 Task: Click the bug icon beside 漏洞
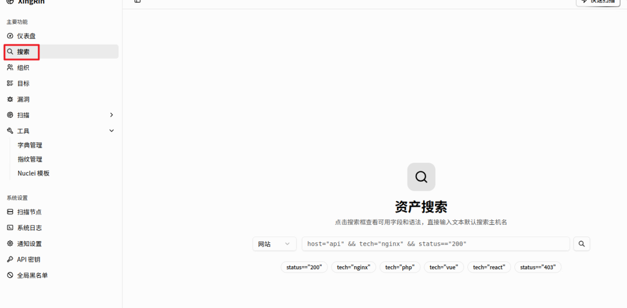tap(10, 99)
